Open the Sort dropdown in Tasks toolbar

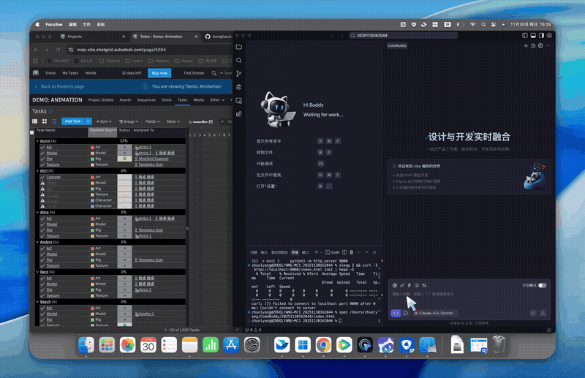(x=104, y=121)
